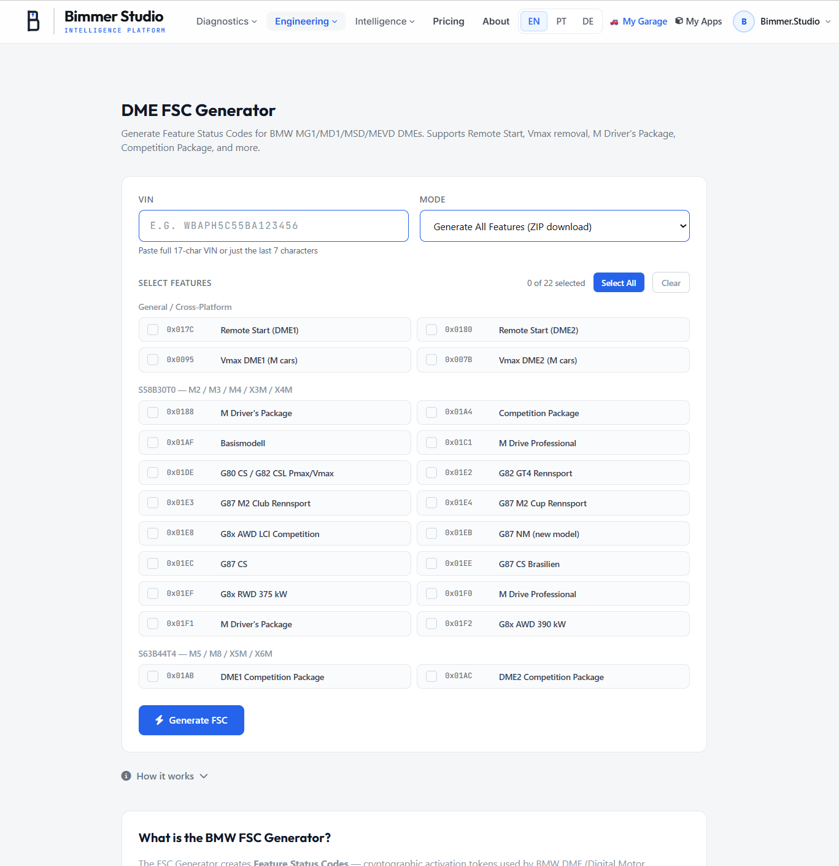Click the info icon beside How it works
The width and height of the screenshot is (839, 866).
[126, 776]
